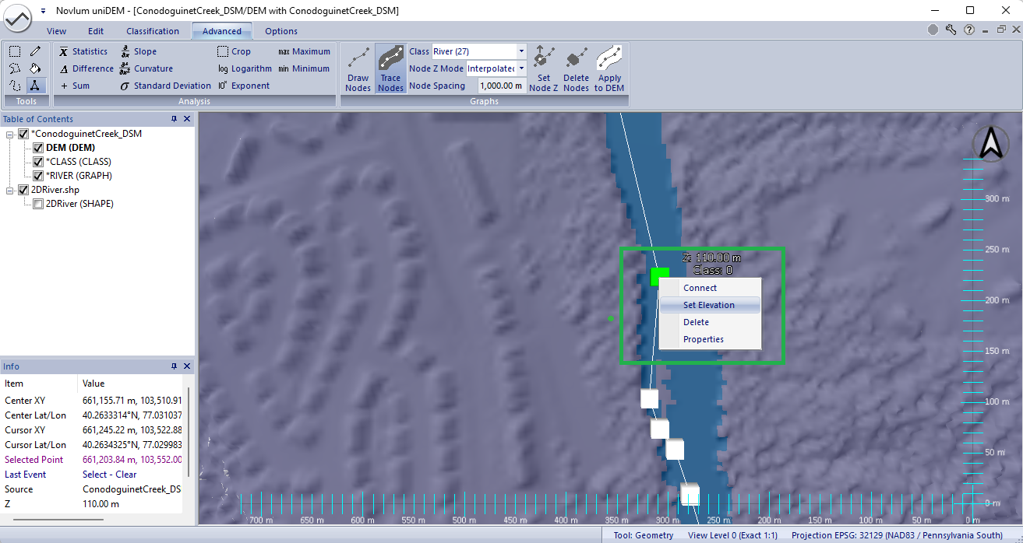
Task: Toggle the CLASS (CLASS) layer checkbox
Action: tap(38, 162)
